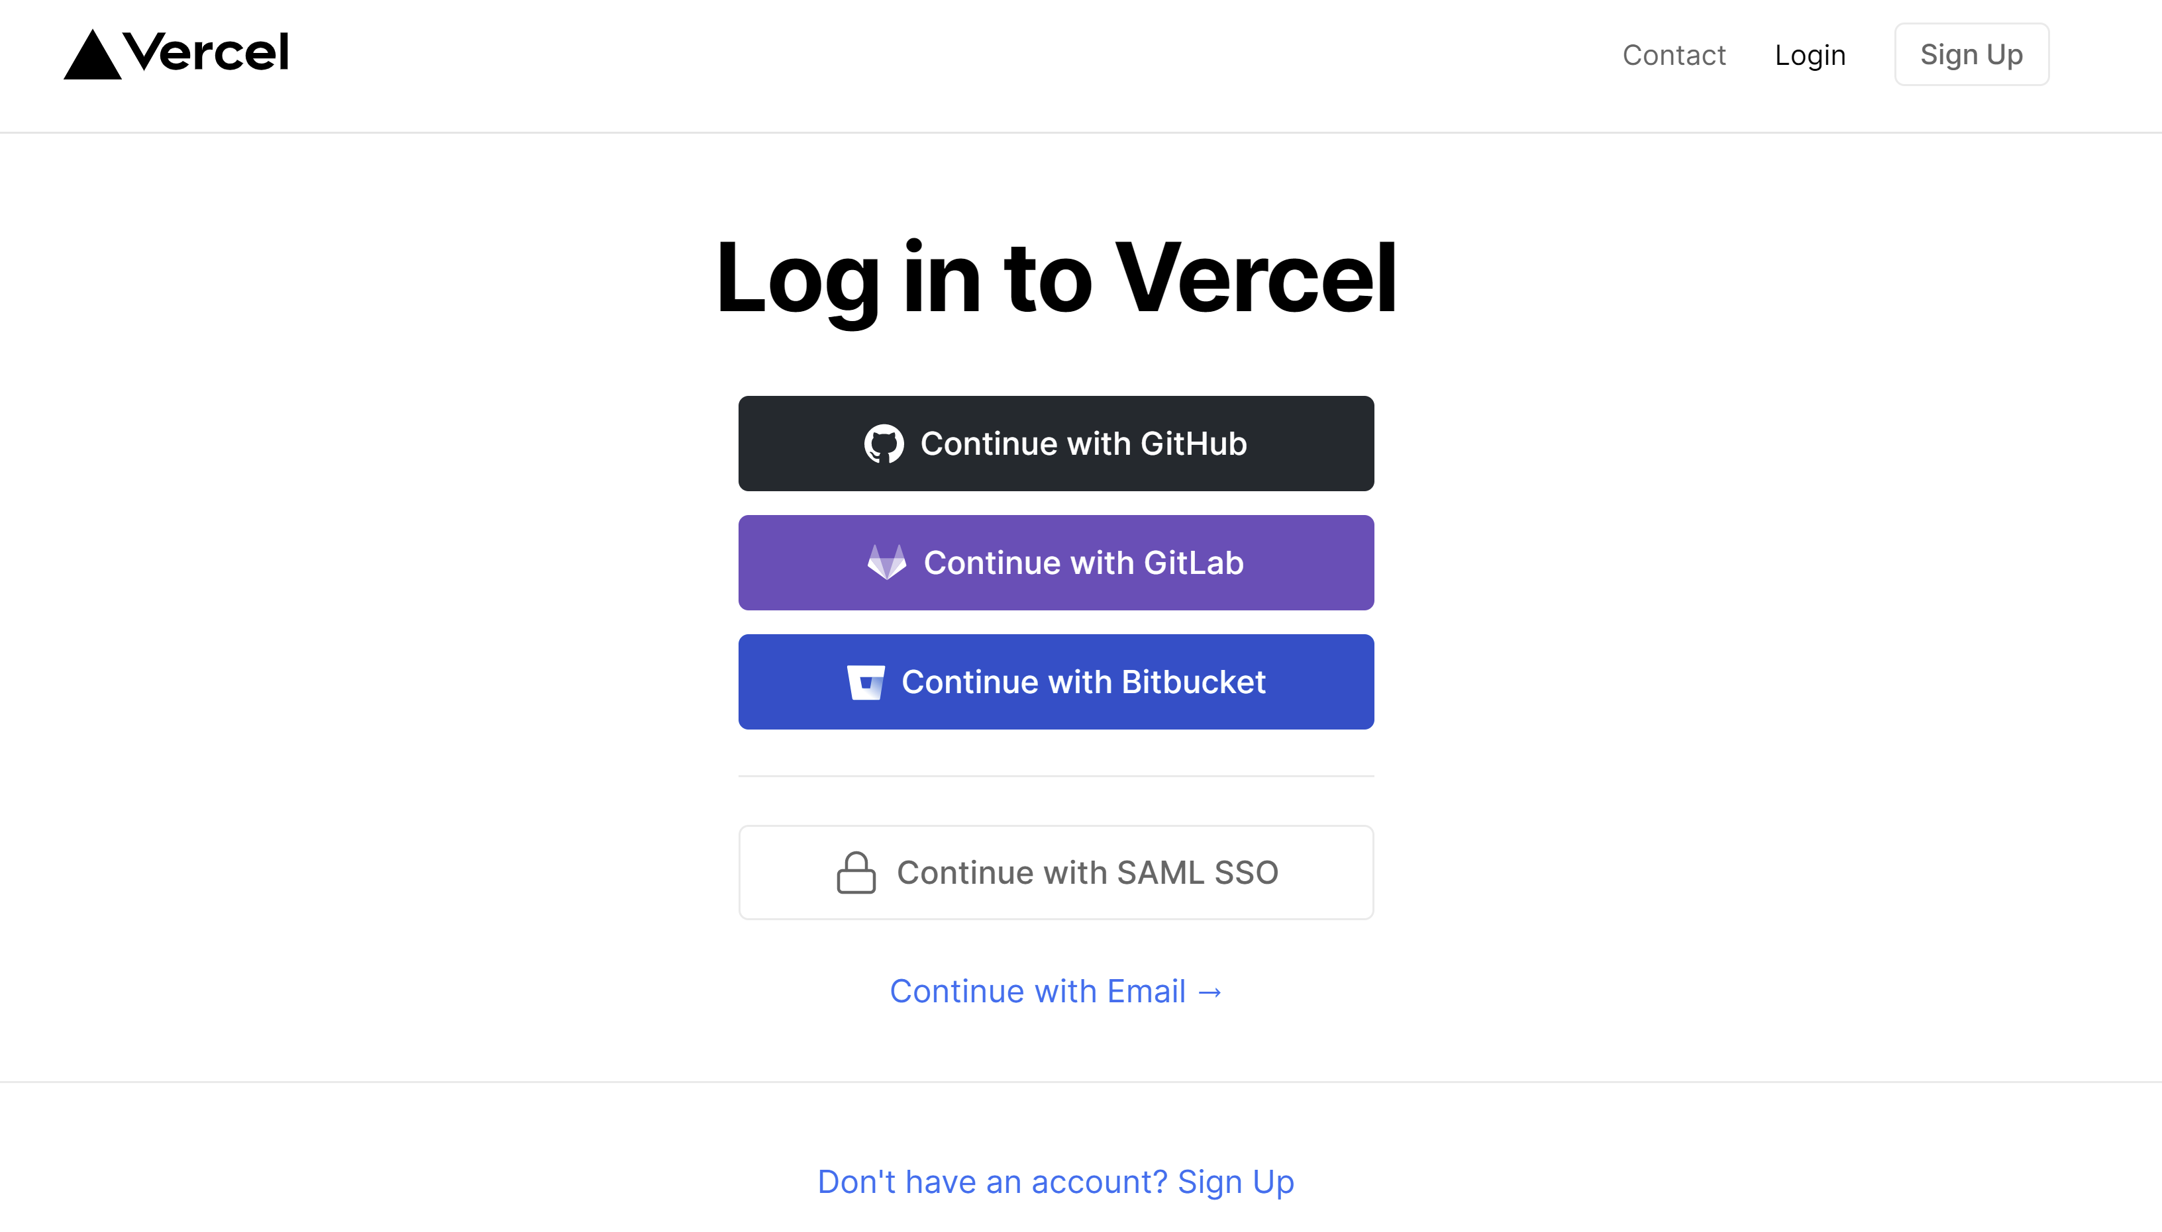2162x1232 pixels.
Task: Click the divider line below Bitbucket button
Action: (x=1056, y=776)
